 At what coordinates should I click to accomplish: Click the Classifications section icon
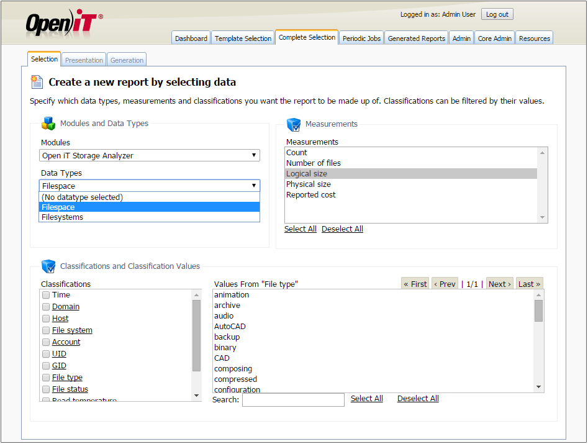48,266
